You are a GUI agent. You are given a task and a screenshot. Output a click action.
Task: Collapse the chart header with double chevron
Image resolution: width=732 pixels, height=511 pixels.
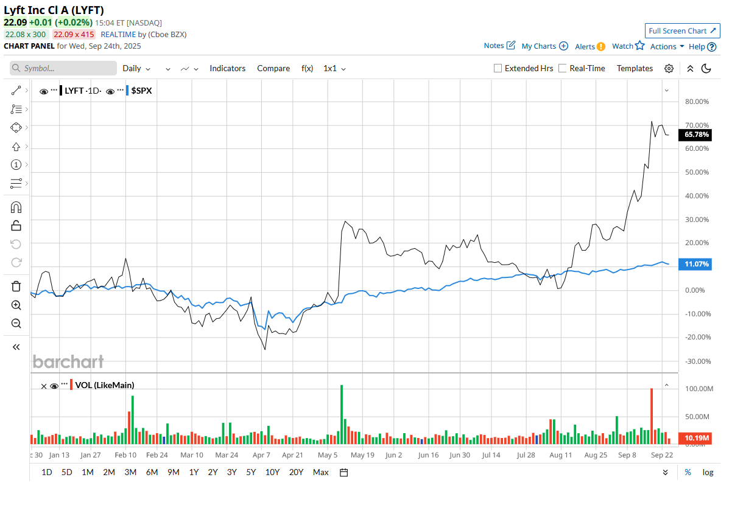690,68
